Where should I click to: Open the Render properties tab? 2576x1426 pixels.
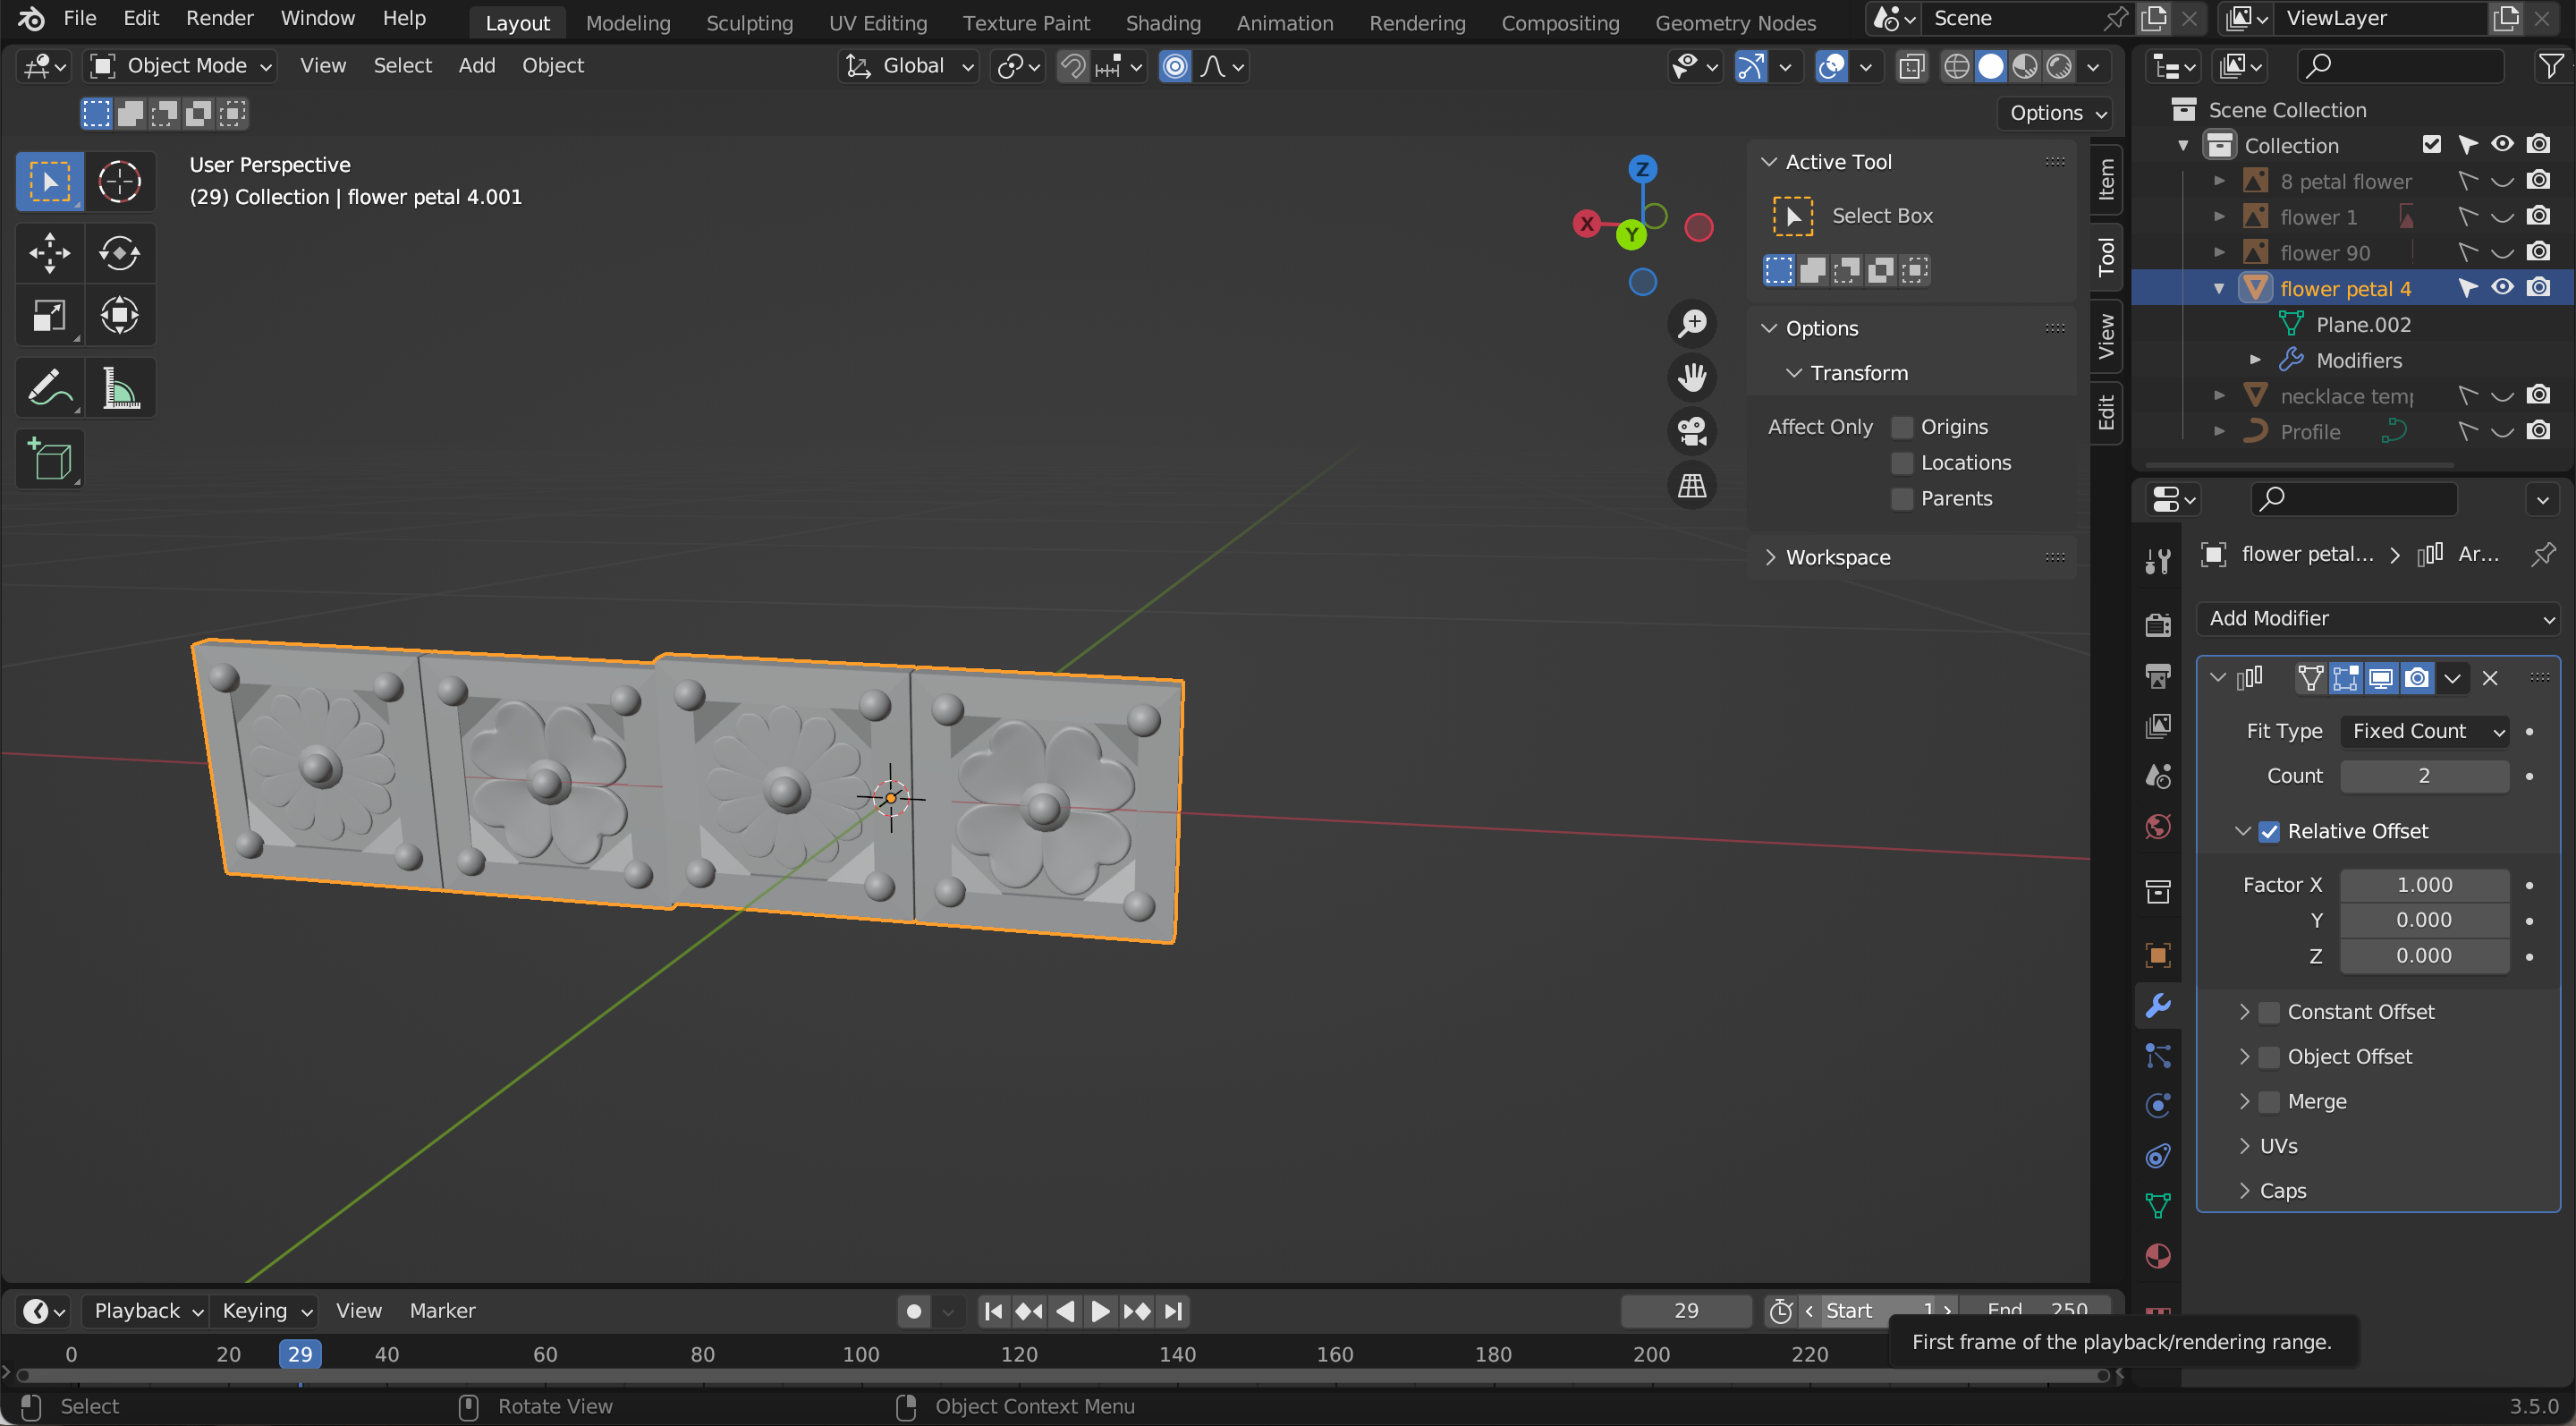pyautogui.click(x=2158, y=625)
